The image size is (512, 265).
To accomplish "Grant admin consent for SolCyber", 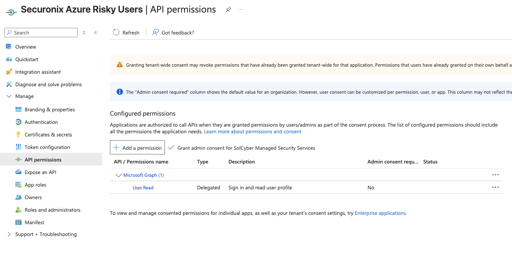I will [242, 148].
